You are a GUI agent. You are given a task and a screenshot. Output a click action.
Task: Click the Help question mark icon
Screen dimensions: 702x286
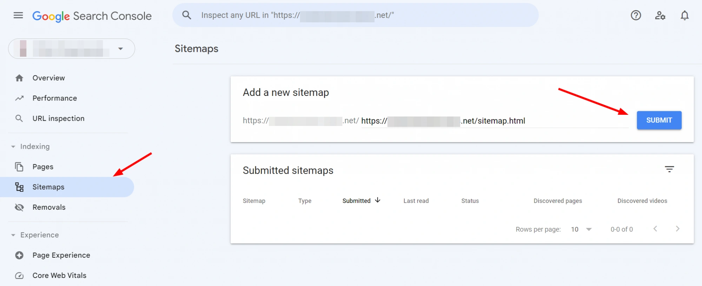pyautogui.click(x=636, y=15)
